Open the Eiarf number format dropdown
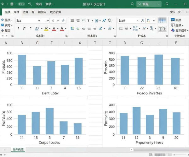The image size is (189, 157). coord(138,20)
